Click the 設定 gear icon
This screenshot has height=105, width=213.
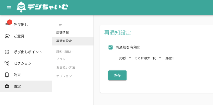click(x=7, y=86)
